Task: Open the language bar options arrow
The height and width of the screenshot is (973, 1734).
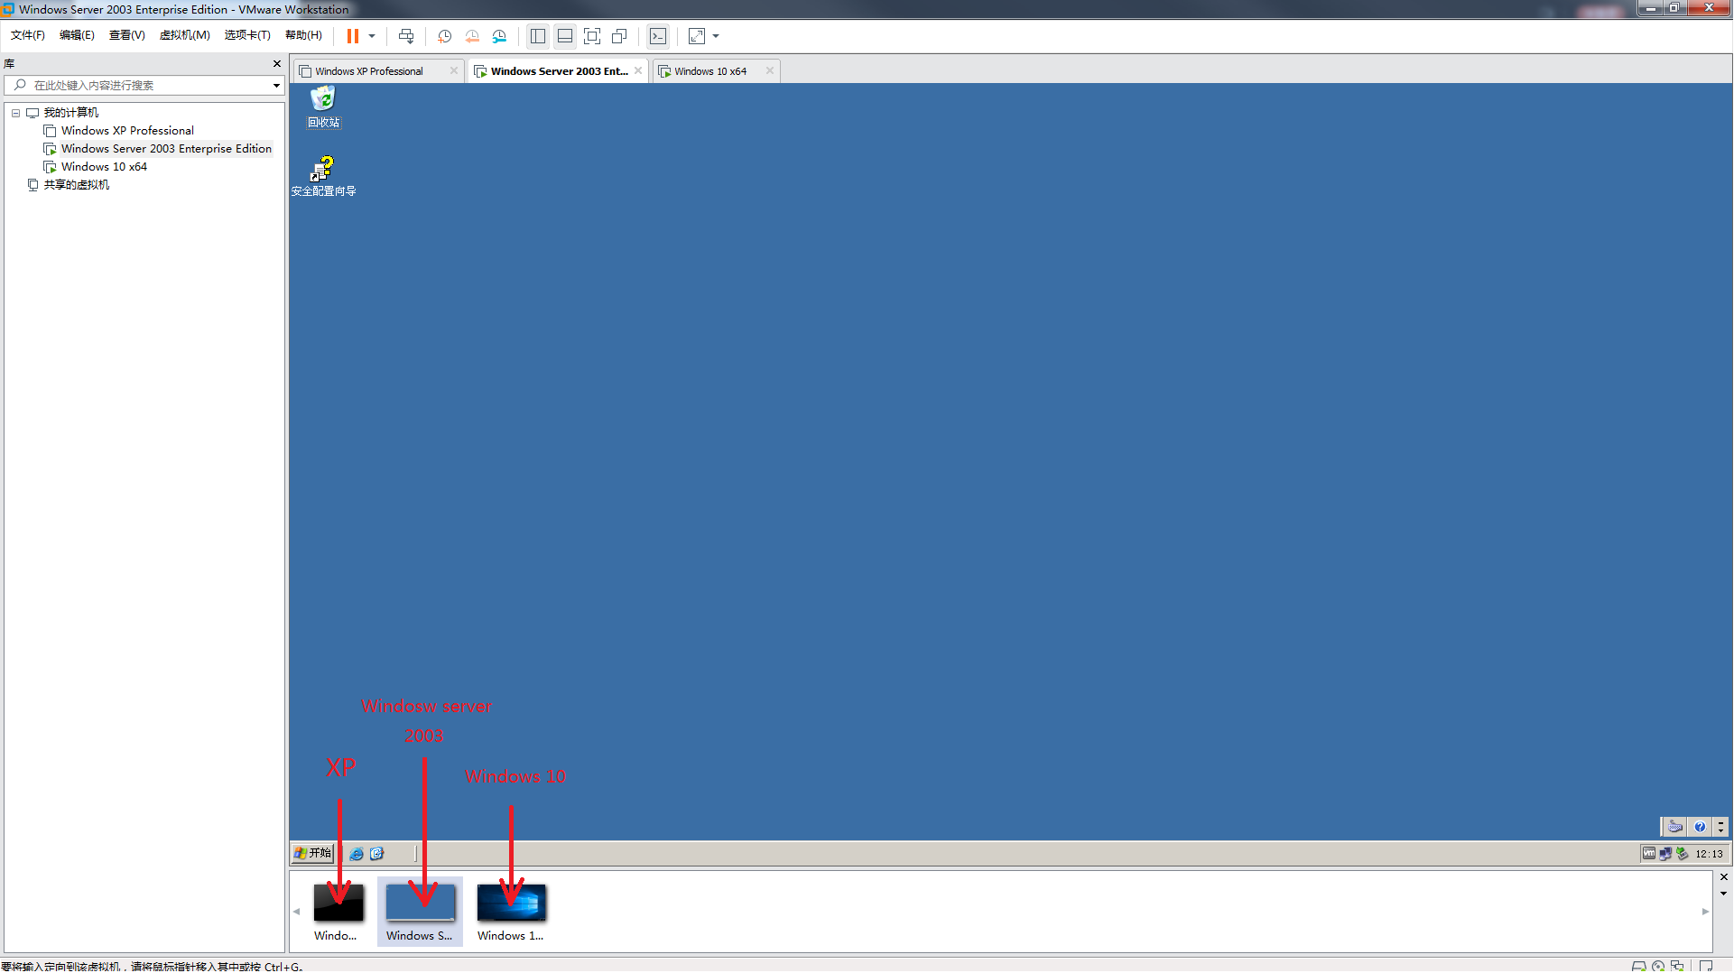Action: click(1720, 827)
